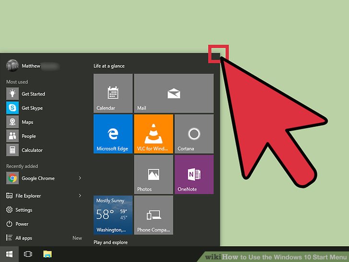
Task: Click the Google Chrome icon
Action: pyautogui.click(x=12, y=178)
